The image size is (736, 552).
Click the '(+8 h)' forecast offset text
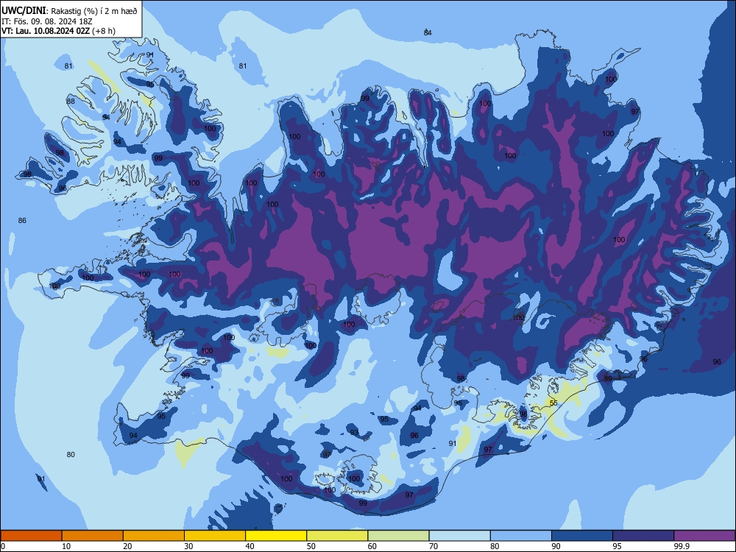pos(104,31)
